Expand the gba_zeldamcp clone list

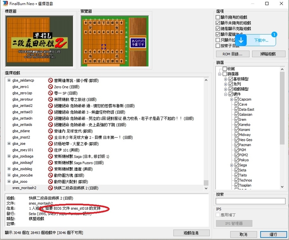9,80
